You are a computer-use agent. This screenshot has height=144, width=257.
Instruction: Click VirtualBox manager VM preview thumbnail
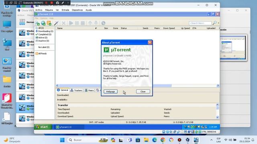(x=233, y=48)
